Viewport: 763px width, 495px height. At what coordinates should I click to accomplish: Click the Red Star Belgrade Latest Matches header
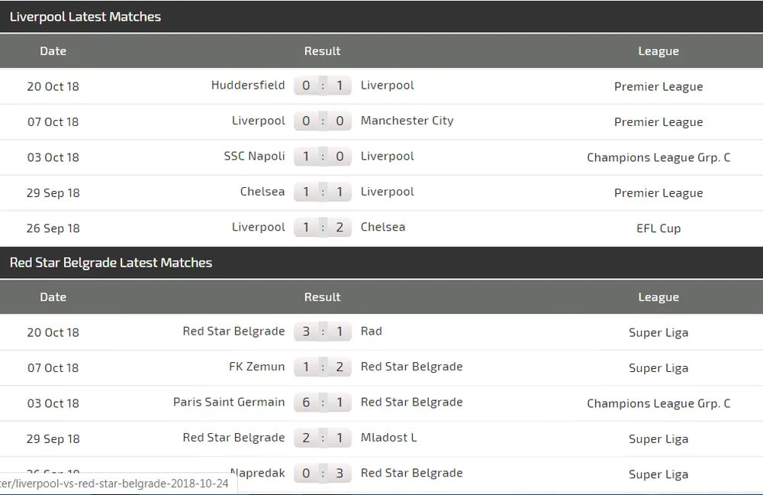(x=110, y=262)
